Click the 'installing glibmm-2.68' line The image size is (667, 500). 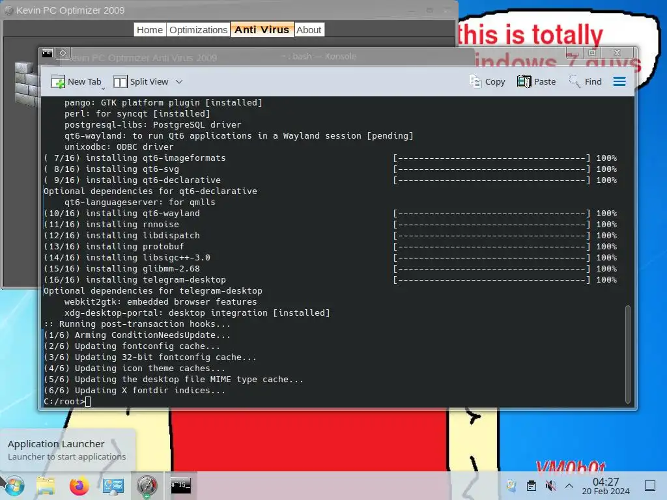coord(121,269)
